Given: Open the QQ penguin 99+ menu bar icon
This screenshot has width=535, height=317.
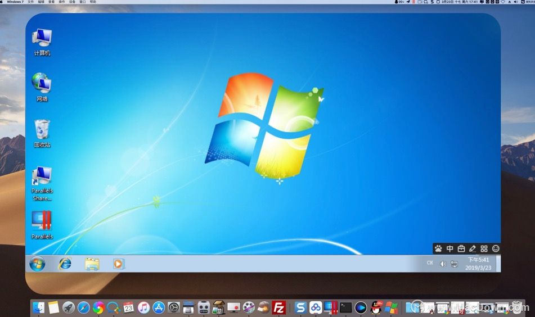Looking at the screenshot, I should coord(399,2).
